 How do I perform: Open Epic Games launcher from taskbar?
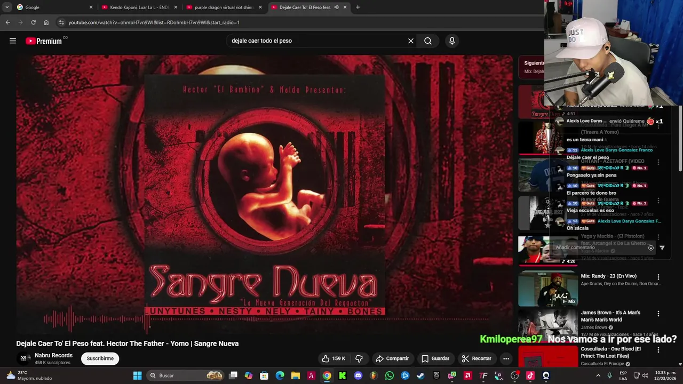point(436,375)
